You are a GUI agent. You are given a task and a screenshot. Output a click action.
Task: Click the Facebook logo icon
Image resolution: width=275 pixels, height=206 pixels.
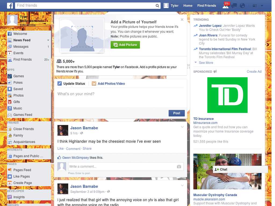(x=10, y=6)
